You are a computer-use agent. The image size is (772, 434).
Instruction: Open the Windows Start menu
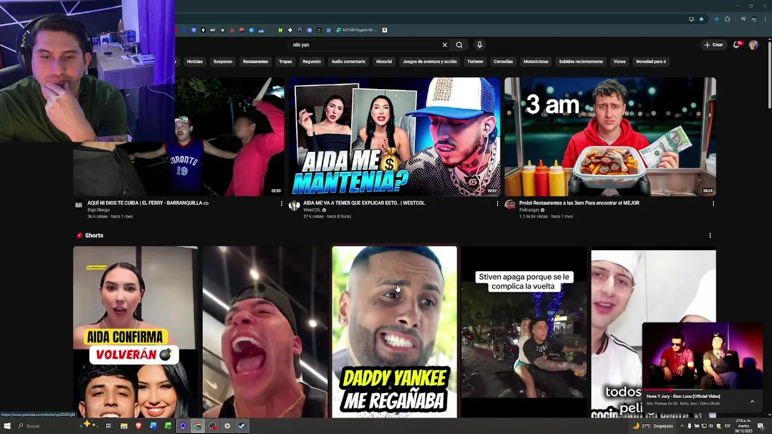(x=7, y=426)
